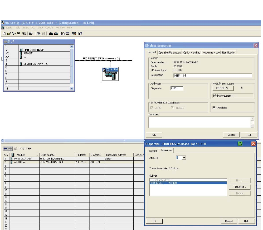Click the rack scroll-up arrow

72,46
